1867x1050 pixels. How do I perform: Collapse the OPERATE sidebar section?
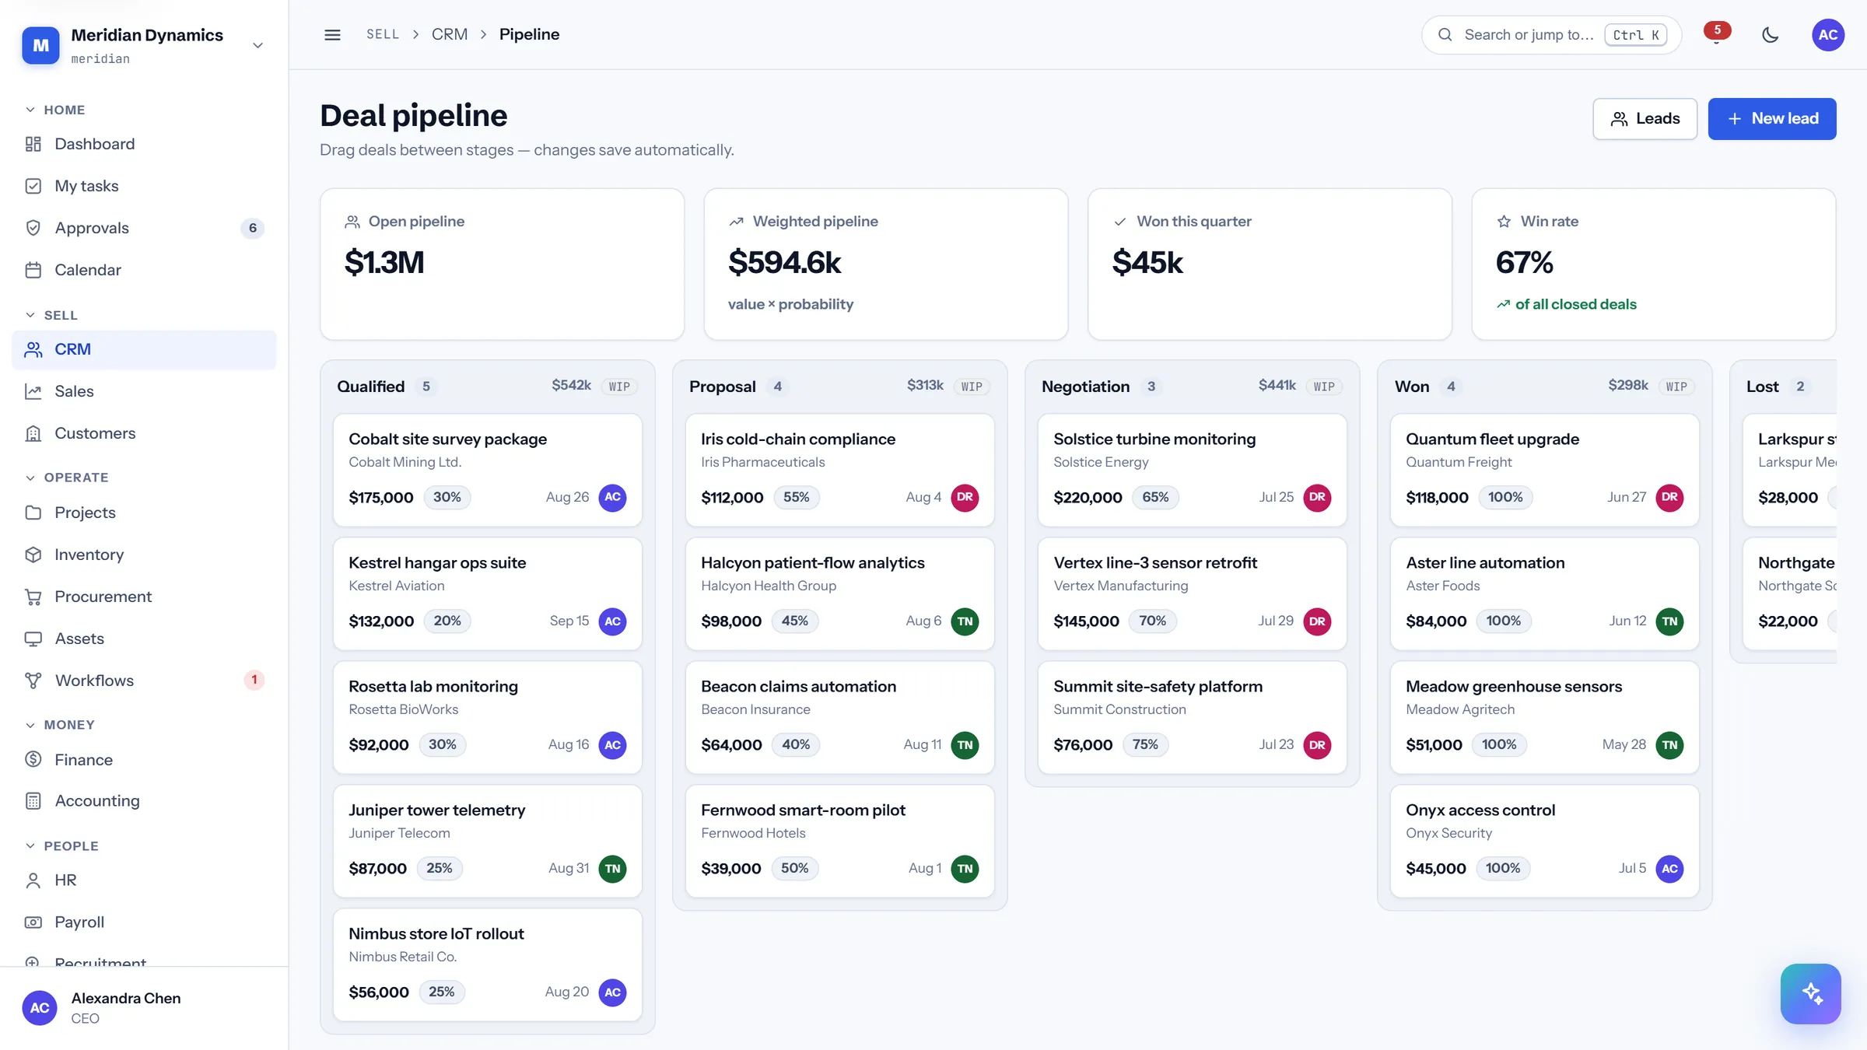tap(67, 478)
